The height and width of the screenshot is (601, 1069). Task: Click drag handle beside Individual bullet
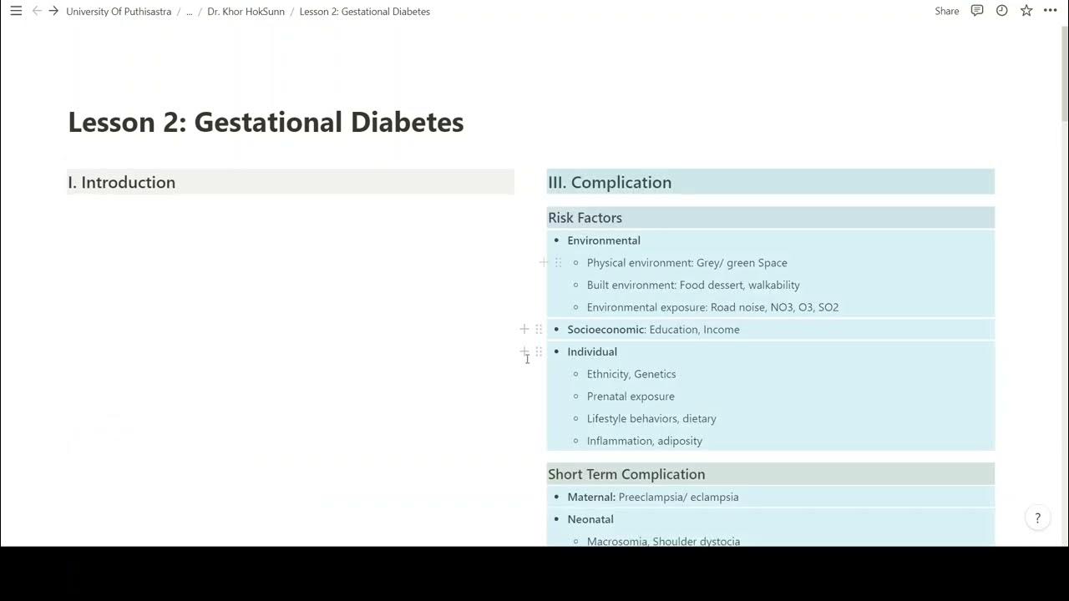(x=539, y=351)
